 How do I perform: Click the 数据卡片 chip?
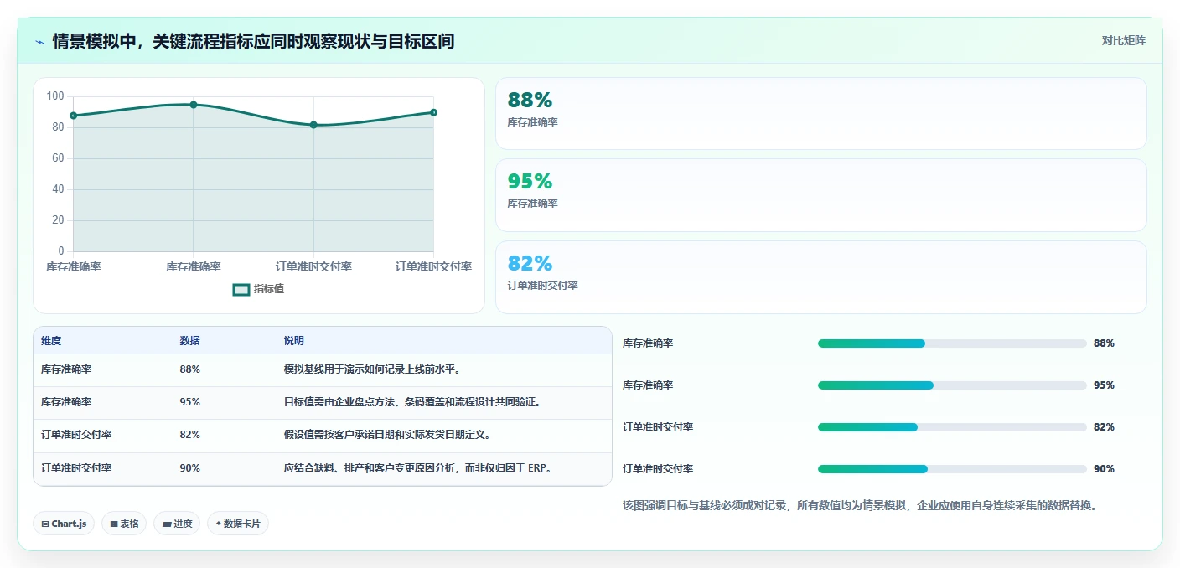click(238, 524)
